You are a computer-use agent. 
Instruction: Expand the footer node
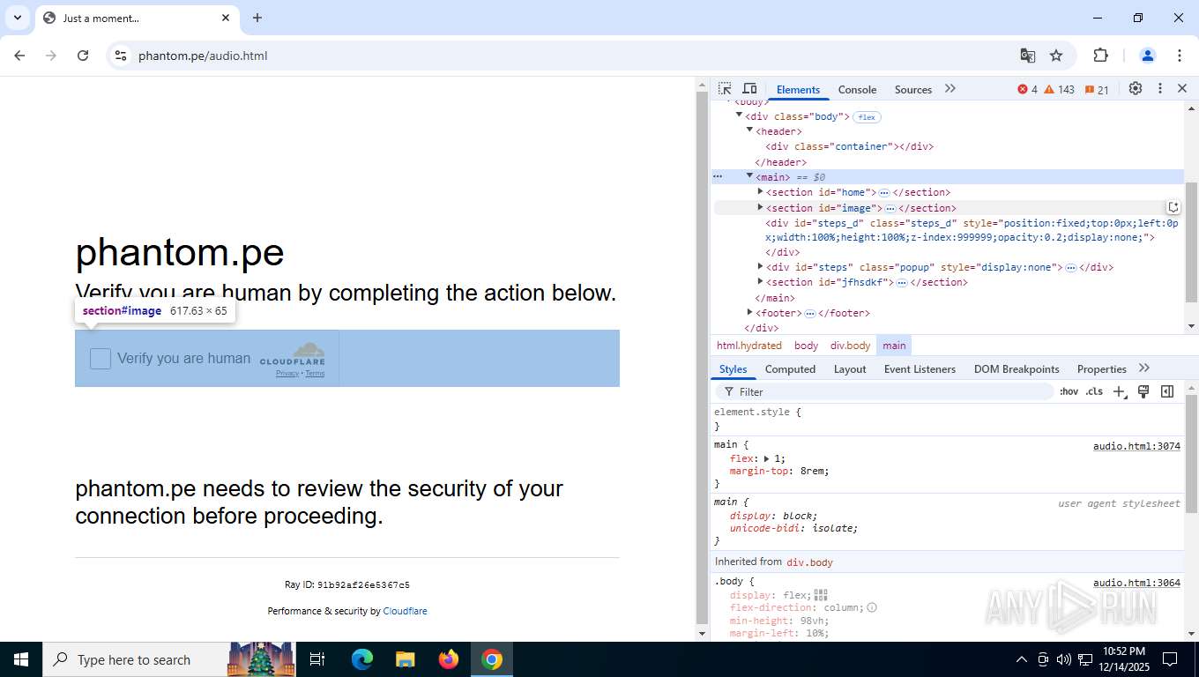(x=749, y=313)
